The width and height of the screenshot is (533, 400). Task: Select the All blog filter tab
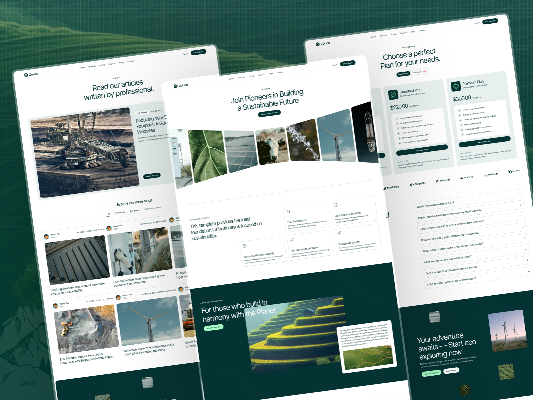(x=109, y=214)
